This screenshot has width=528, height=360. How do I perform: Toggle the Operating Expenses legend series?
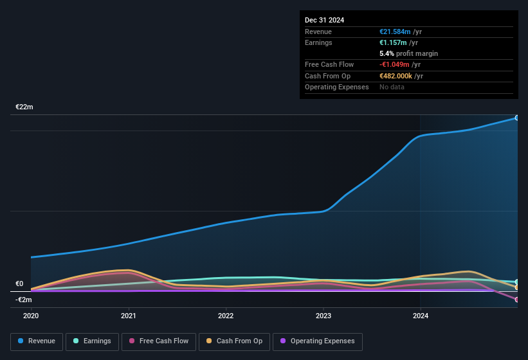point(318,341)
